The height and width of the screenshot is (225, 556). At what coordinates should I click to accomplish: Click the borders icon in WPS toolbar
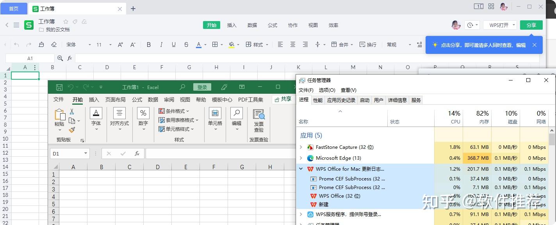(x=215, y=45)
